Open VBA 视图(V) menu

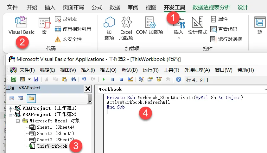tap(68, 70)
